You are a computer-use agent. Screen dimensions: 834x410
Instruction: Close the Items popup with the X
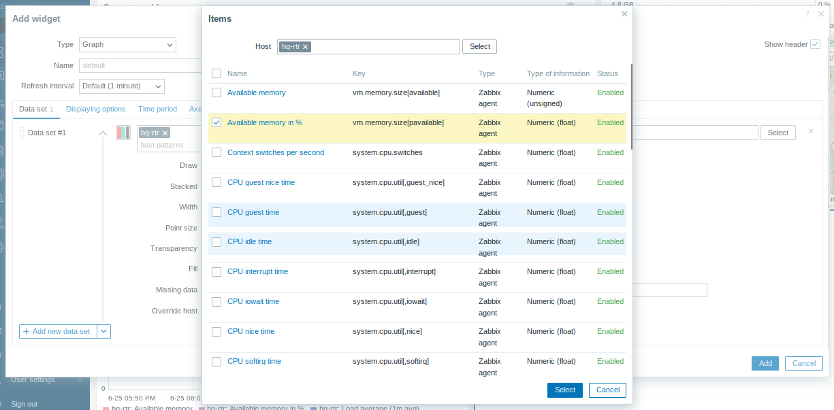coord(624,14)
